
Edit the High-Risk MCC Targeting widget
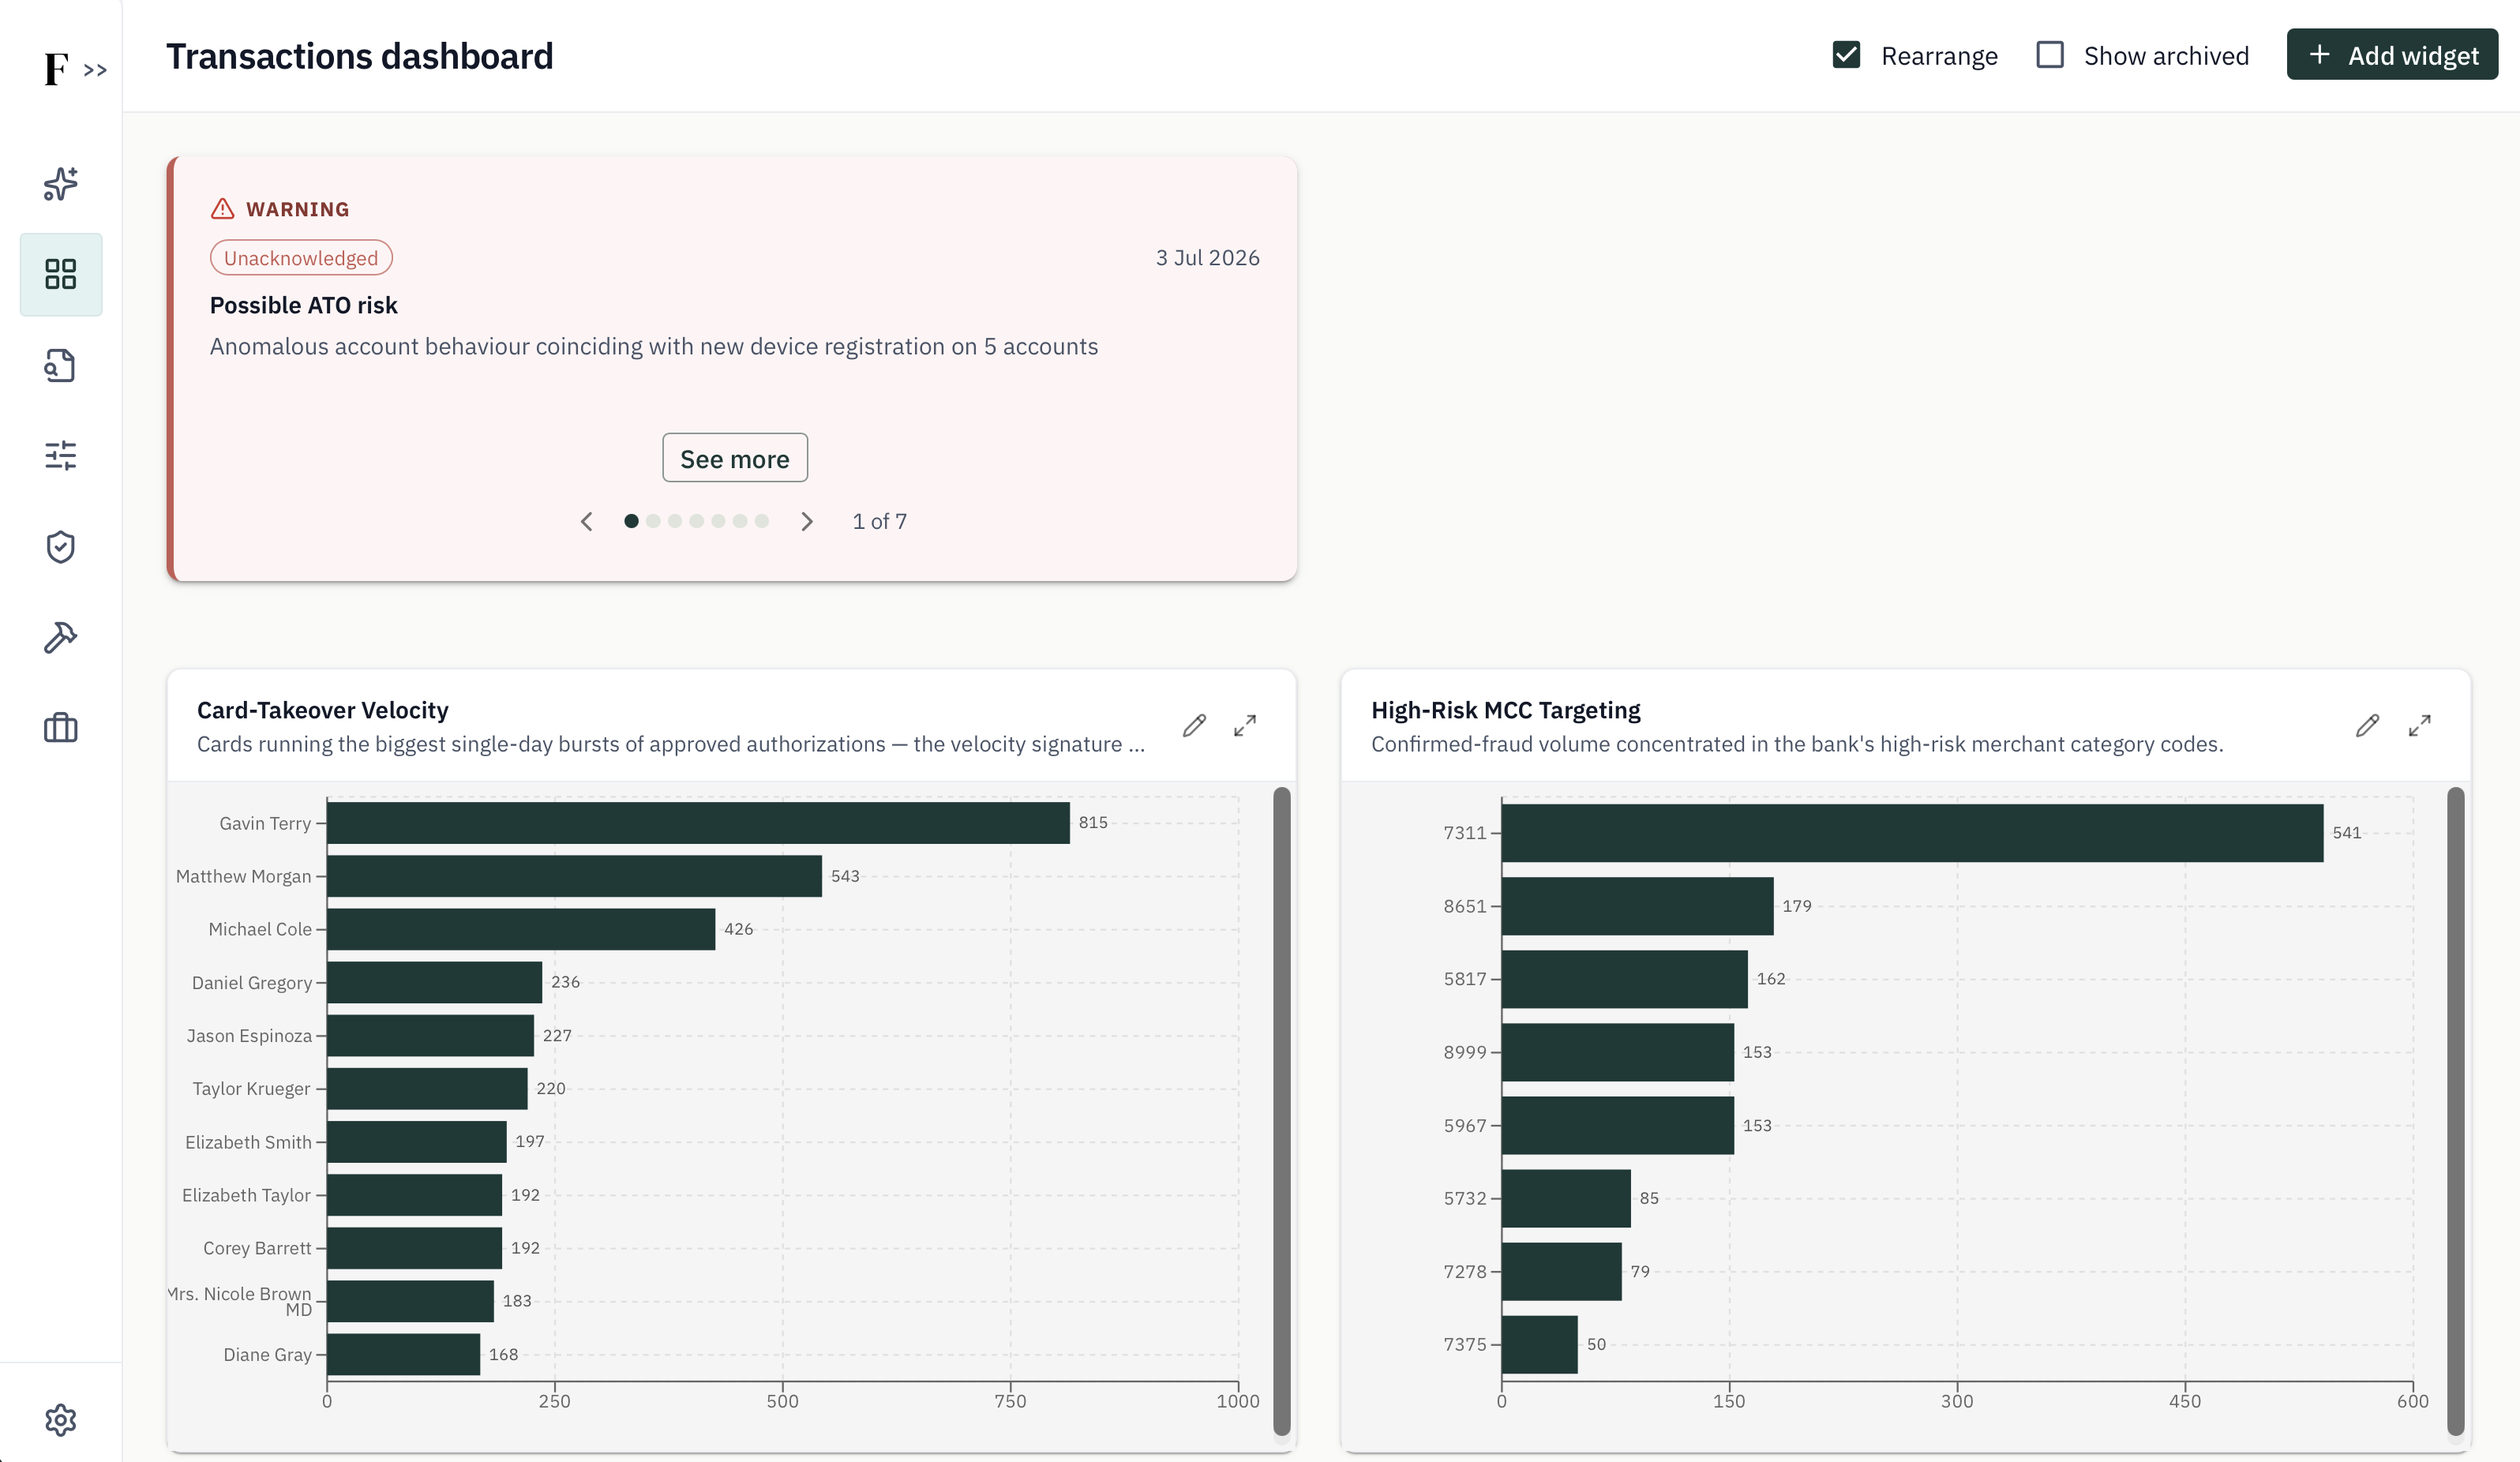coord(2367,726)
